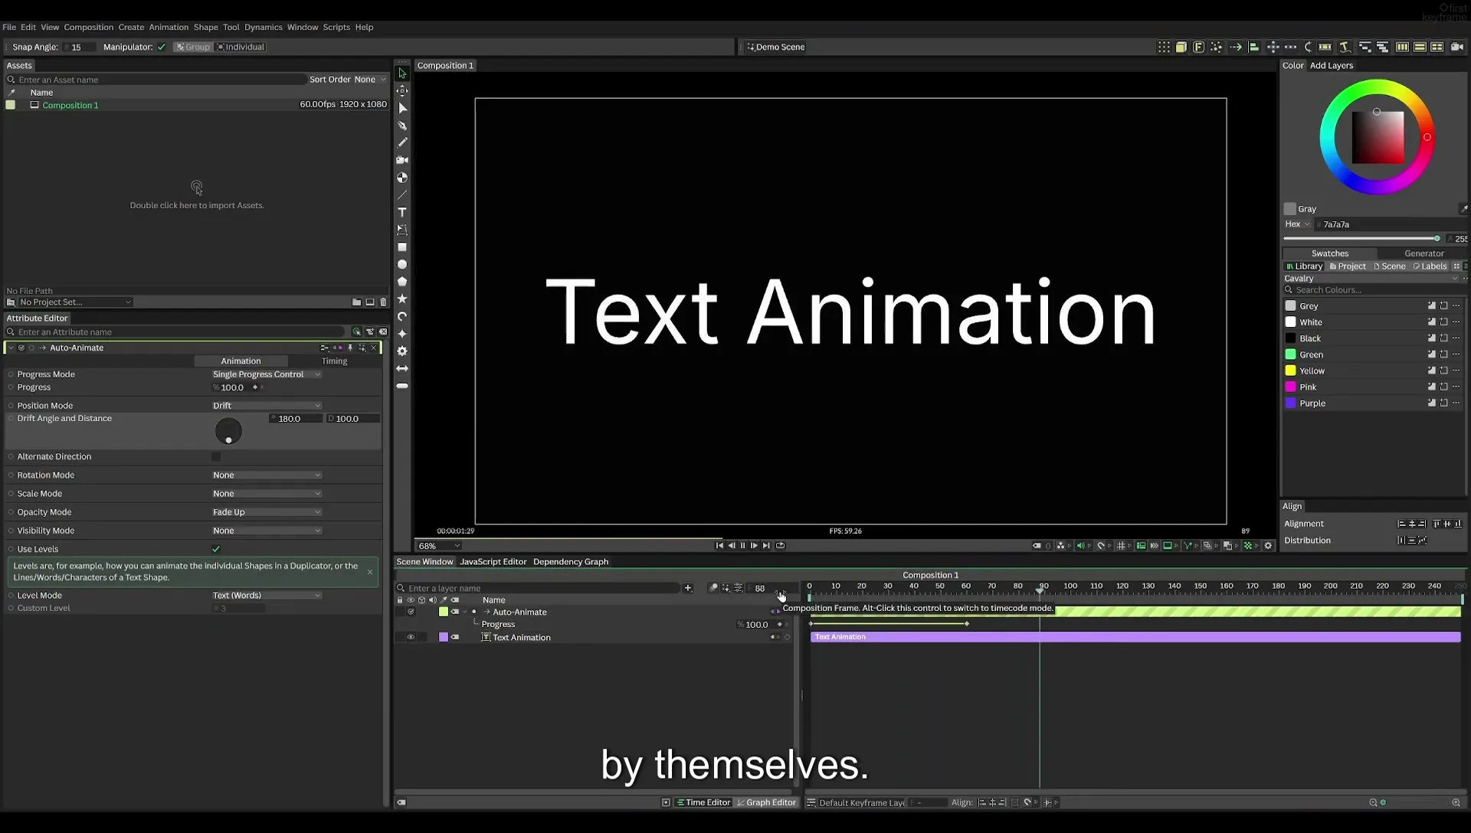Switch to the JavaScript Editor tab
Image resolution: width=1471 pixels, height=833 pixels.
(493, 561)
